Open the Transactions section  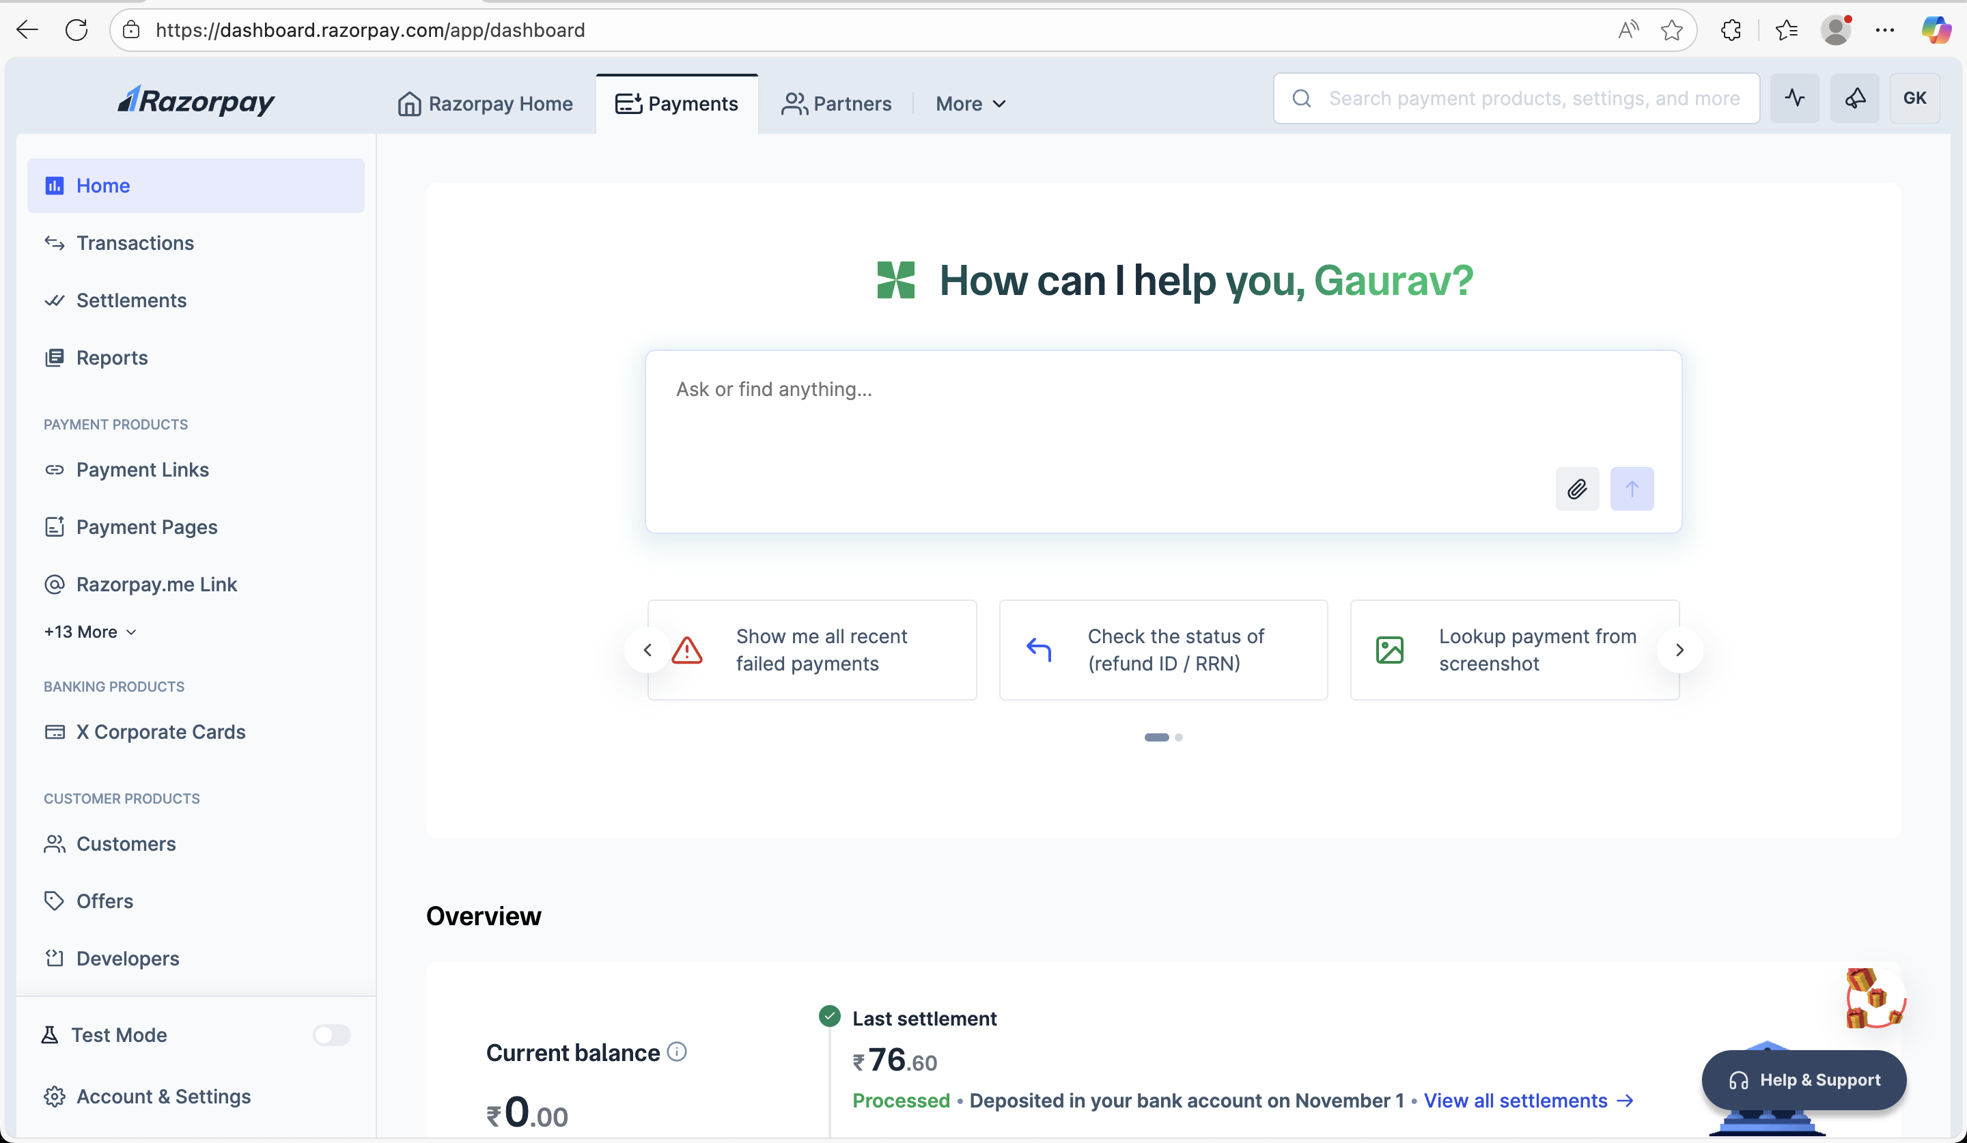(135, 242)
